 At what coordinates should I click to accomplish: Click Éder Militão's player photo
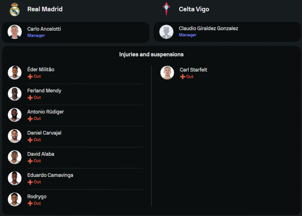pos(14,72)
